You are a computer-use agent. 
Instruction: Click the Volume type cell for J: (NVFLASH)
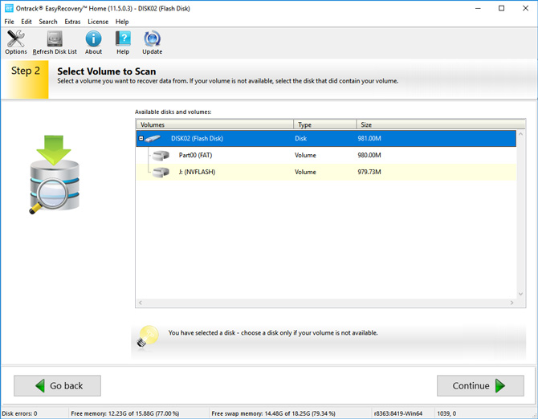(x=305, y=172)
